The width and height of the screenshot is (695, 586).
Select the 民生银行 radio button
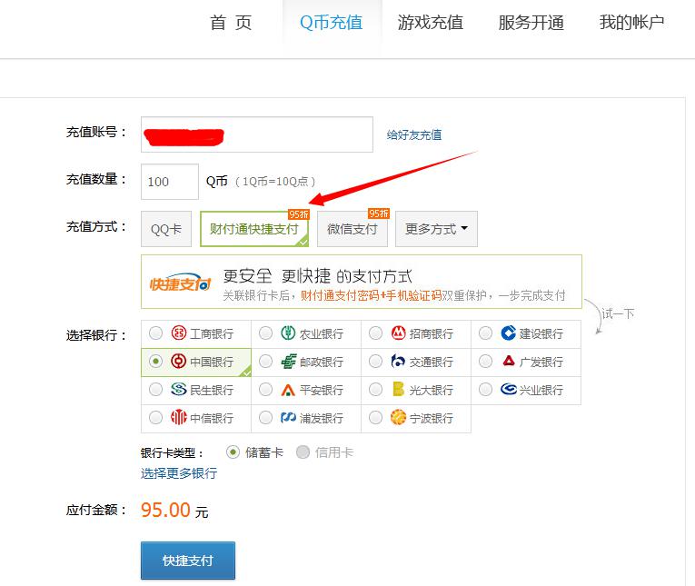(x=155, y=389)
